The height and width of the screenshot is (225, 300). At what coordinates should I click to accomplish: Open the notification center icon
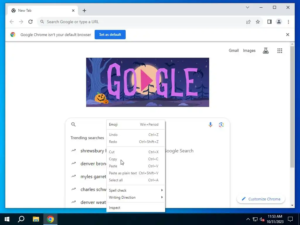click(290, 219)
